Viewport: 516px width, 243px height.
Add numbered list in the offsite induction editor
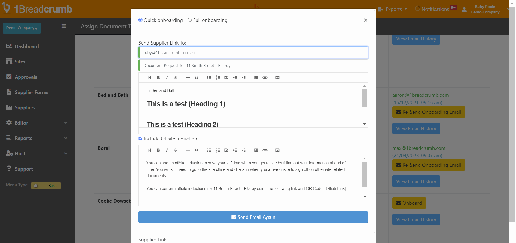click(218, 150)
